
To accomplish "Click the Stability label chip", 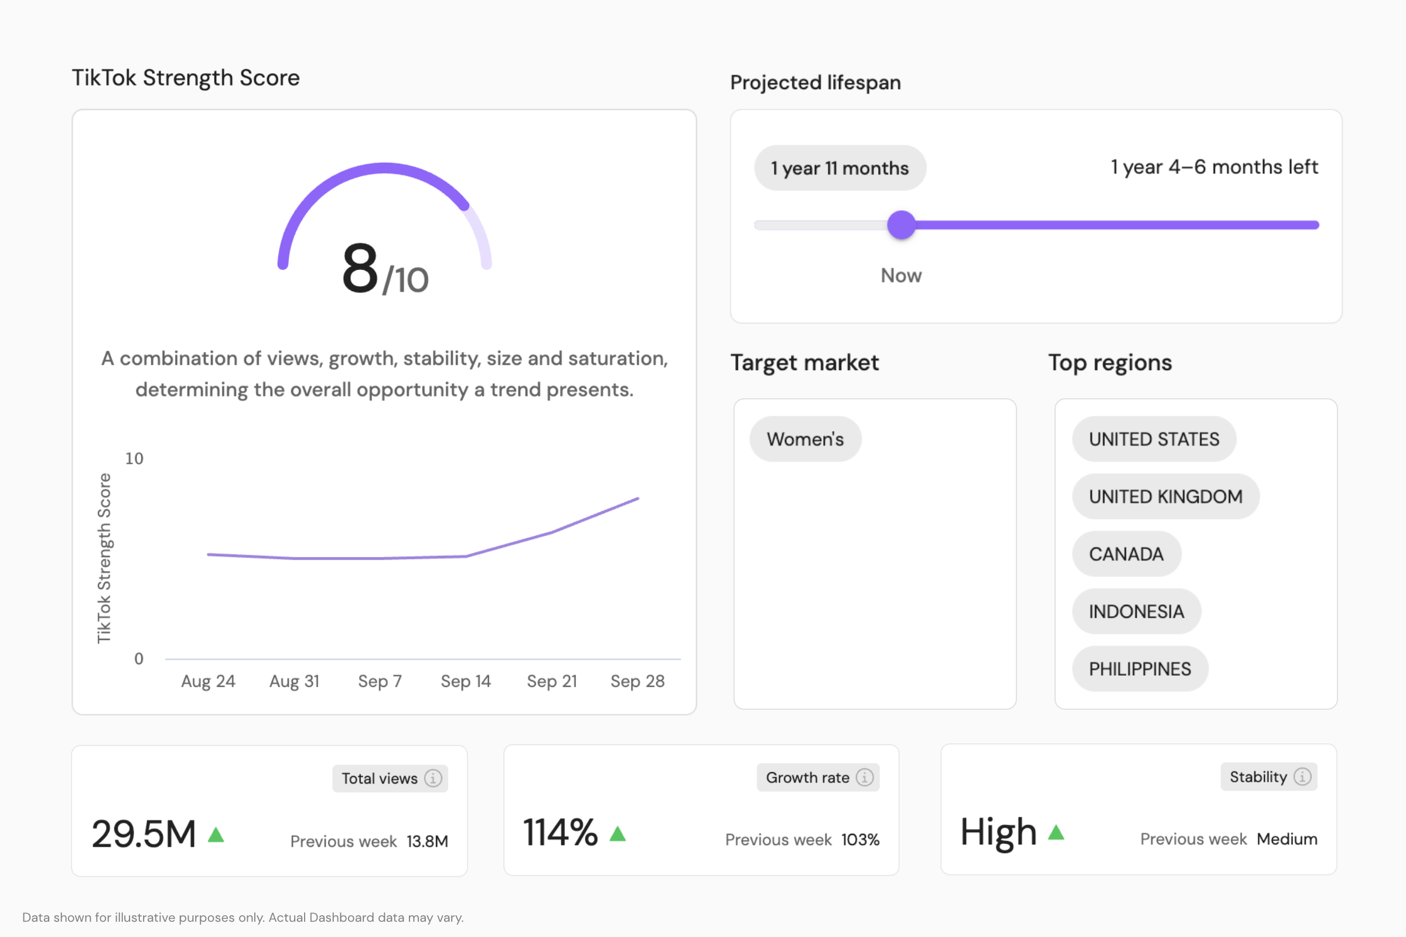I will coord(1258,777).
